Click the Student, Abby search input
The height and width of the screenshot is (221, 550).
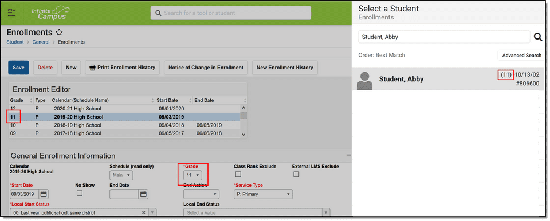(x=444, y=37)
